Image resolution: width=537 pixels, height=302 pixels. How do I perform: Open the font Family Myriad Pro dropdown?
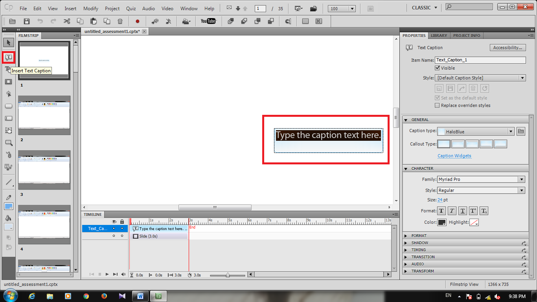point(481,179)
